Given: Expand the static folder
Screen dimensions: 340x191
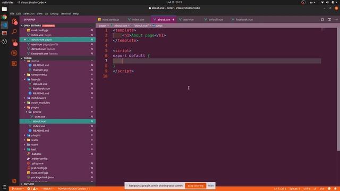Looking at the screenshot, I should pyautogui.click(x=35, y=140).
